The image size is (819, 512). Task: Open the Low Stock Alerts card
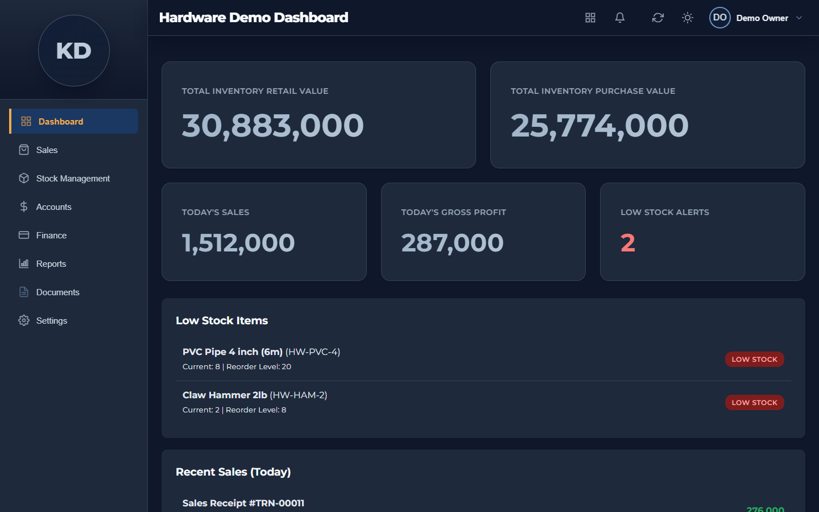[x=702, y=232]
